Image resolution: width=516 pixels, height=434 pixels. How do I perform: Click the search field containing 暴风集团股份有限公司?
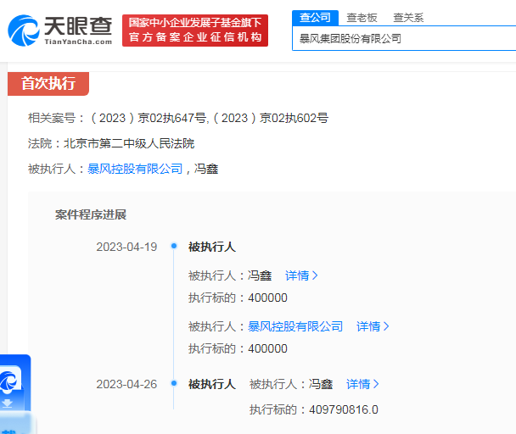click(x=404, y=38)
